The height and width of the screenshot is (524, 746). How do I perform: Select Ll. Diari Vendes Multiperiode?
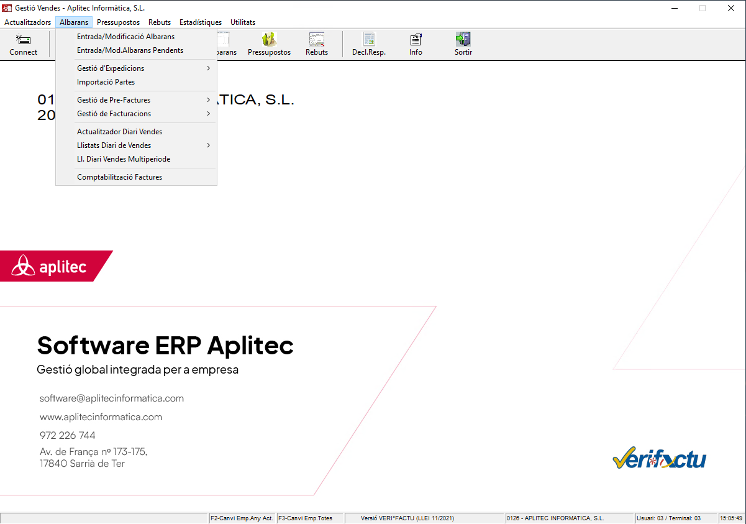coord(123,159)
